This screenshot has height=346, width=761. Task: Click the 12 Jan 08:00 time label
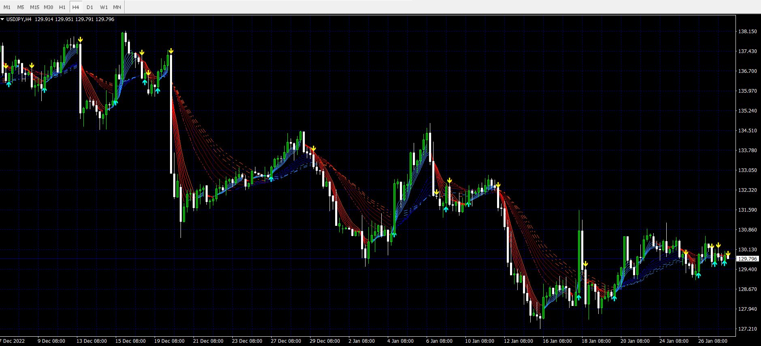(518, 341)
